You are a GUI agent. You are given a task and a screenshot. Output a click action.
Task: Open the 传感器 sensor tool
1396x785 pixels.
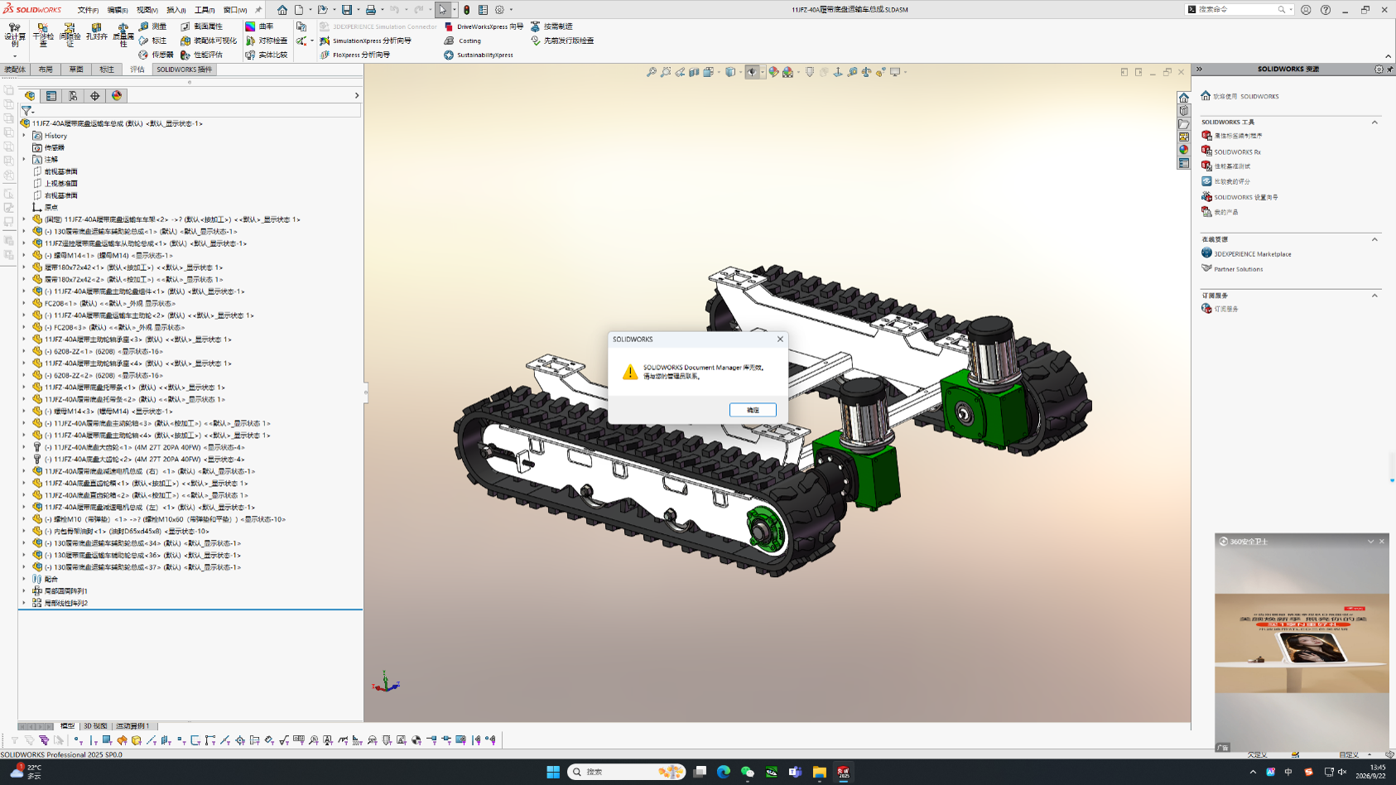[x=156, y=55]
